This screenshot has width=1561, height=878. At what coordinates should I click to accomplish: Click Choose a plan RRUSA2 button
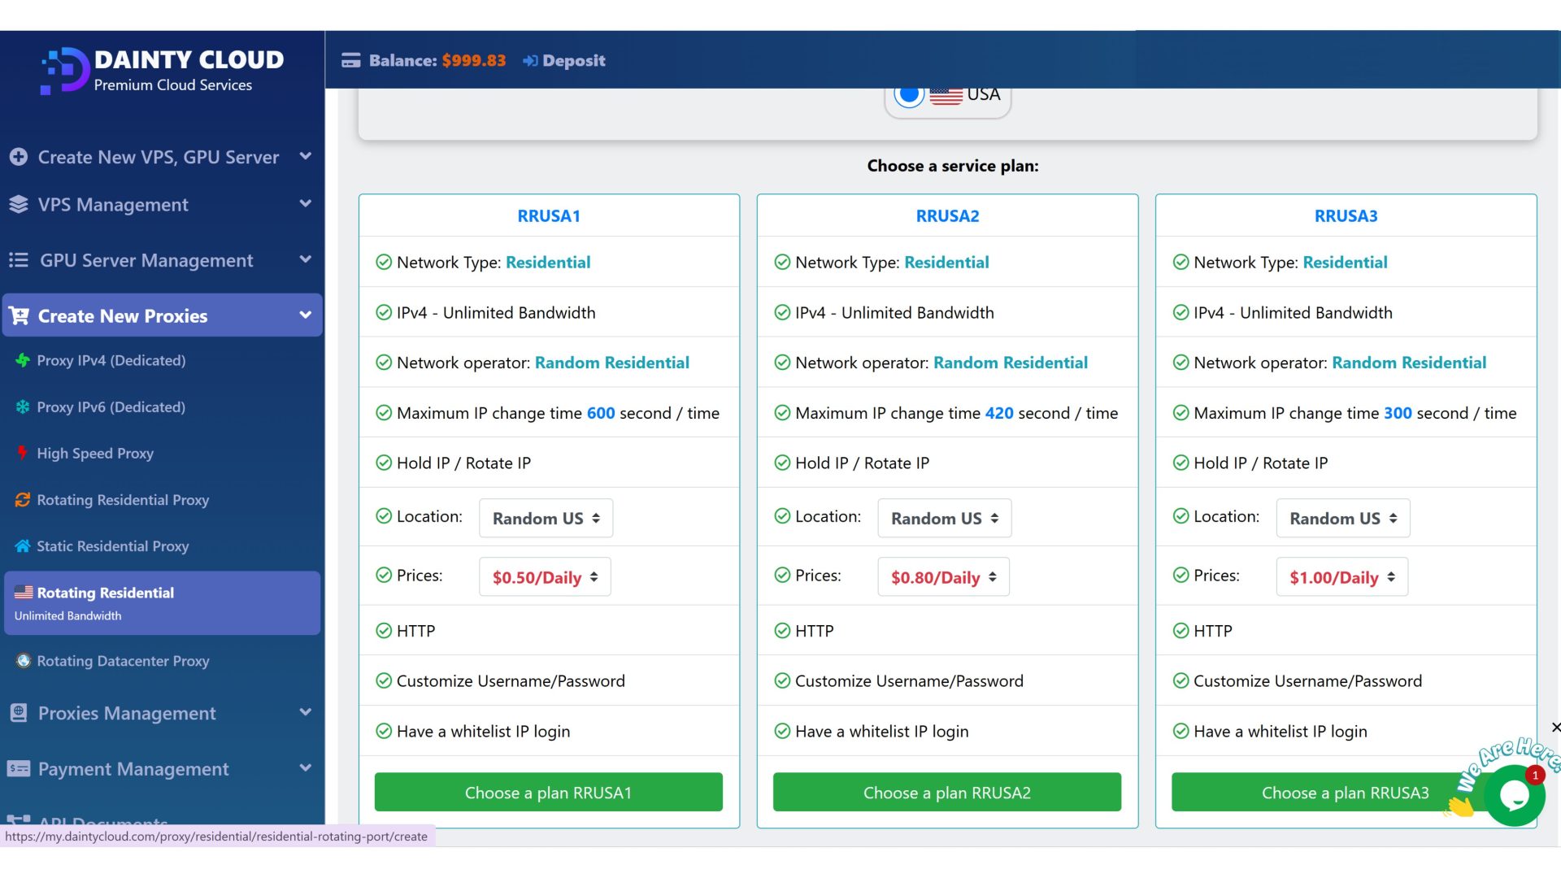[x=947, y=792]
